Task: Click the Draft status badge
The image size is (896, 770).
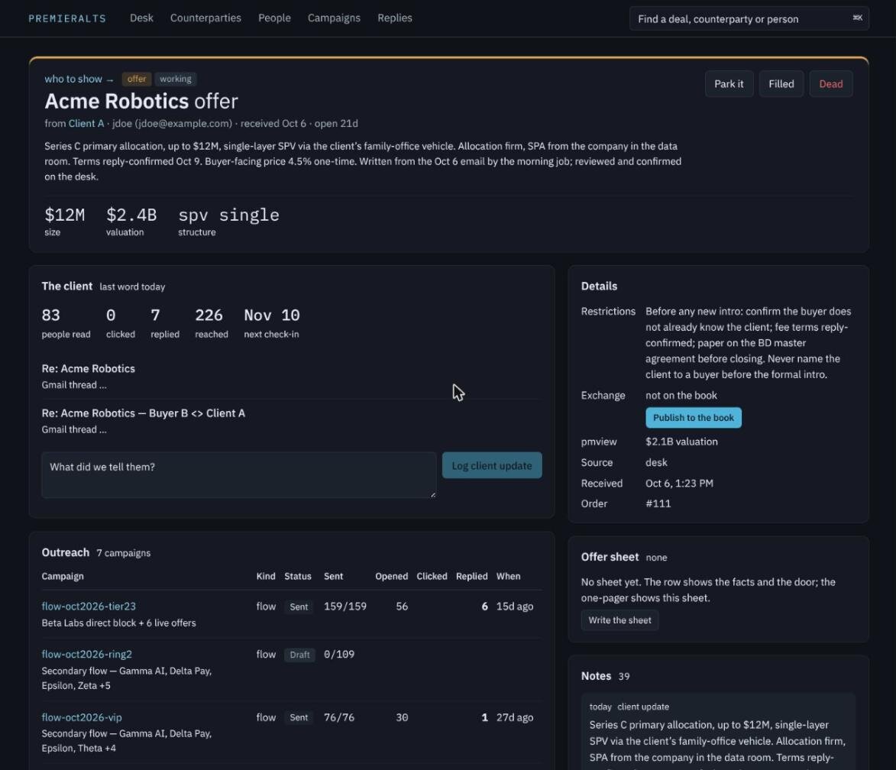Action: (299, 655)
